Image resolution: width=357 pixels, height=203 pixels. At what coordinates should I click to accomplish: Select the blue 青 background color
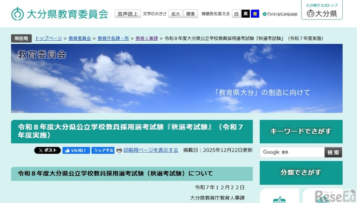point(255,14)
